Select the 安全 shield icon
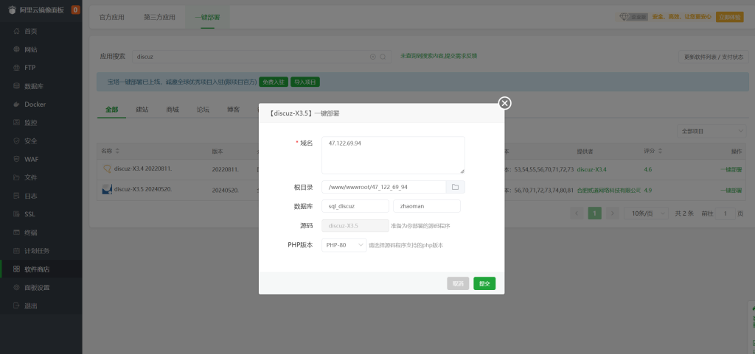755x354 pixels. click(16, 141)
